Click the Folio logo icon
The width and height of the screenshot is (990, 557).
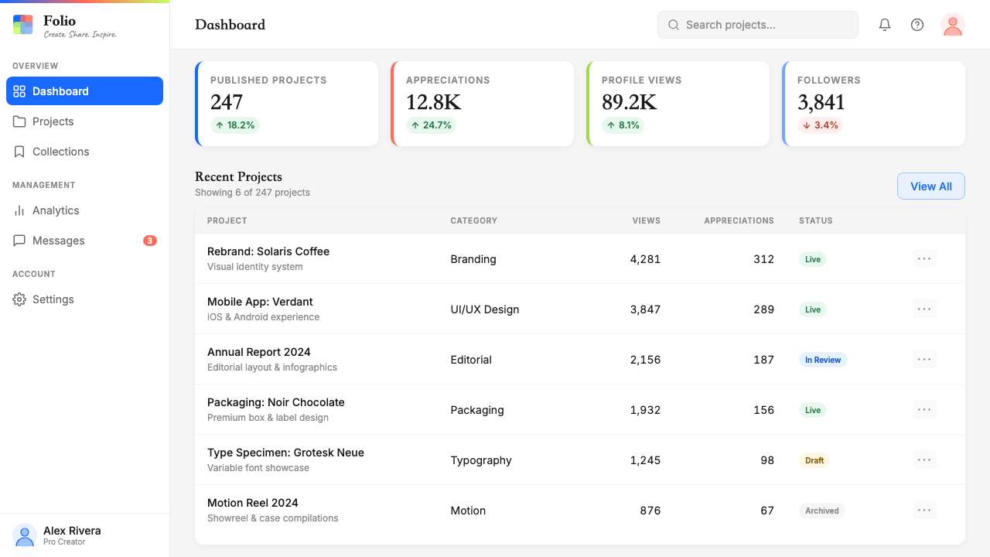pos(23,25)
